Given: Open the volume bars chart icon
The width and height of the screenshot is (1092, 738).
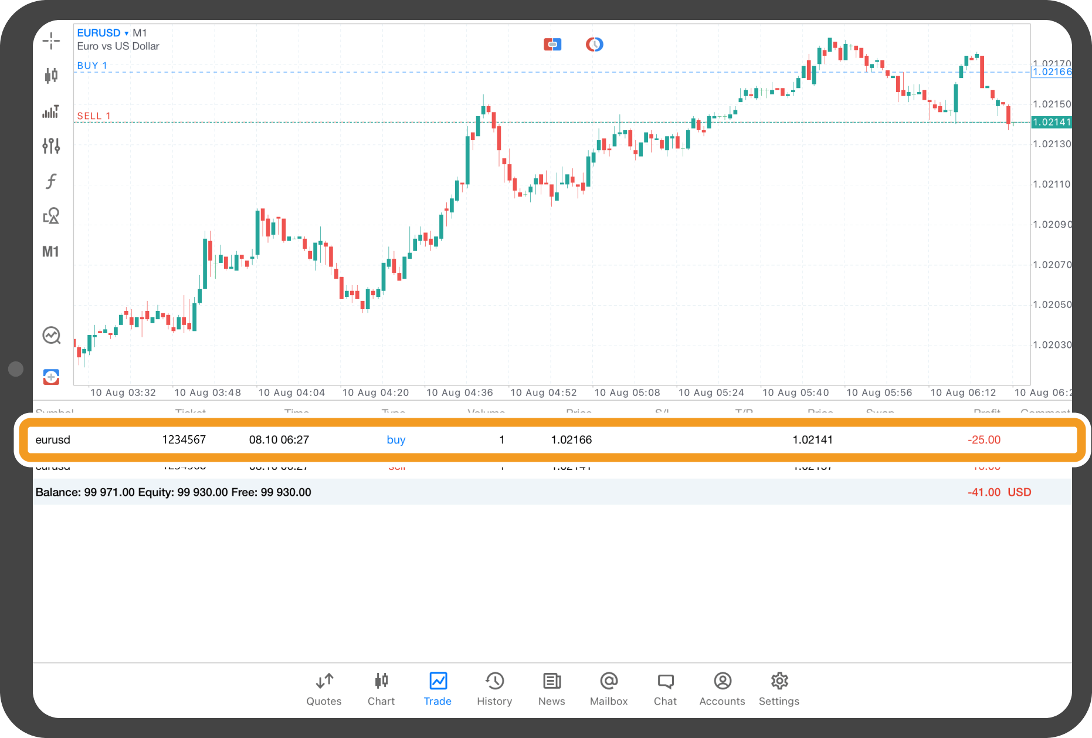Looking at the screenshot, I should (x=51, y=111).
